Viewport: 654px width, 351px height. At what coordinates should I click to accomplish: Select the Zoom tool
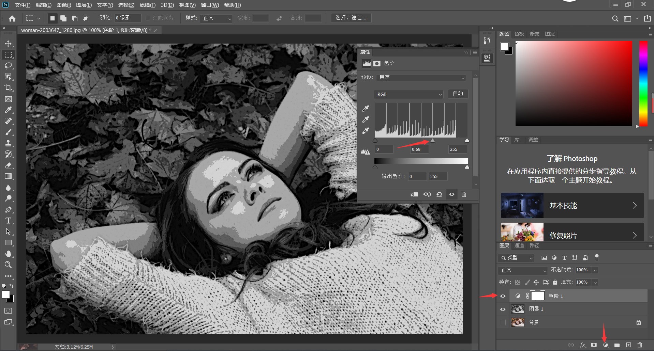(9, 265)
